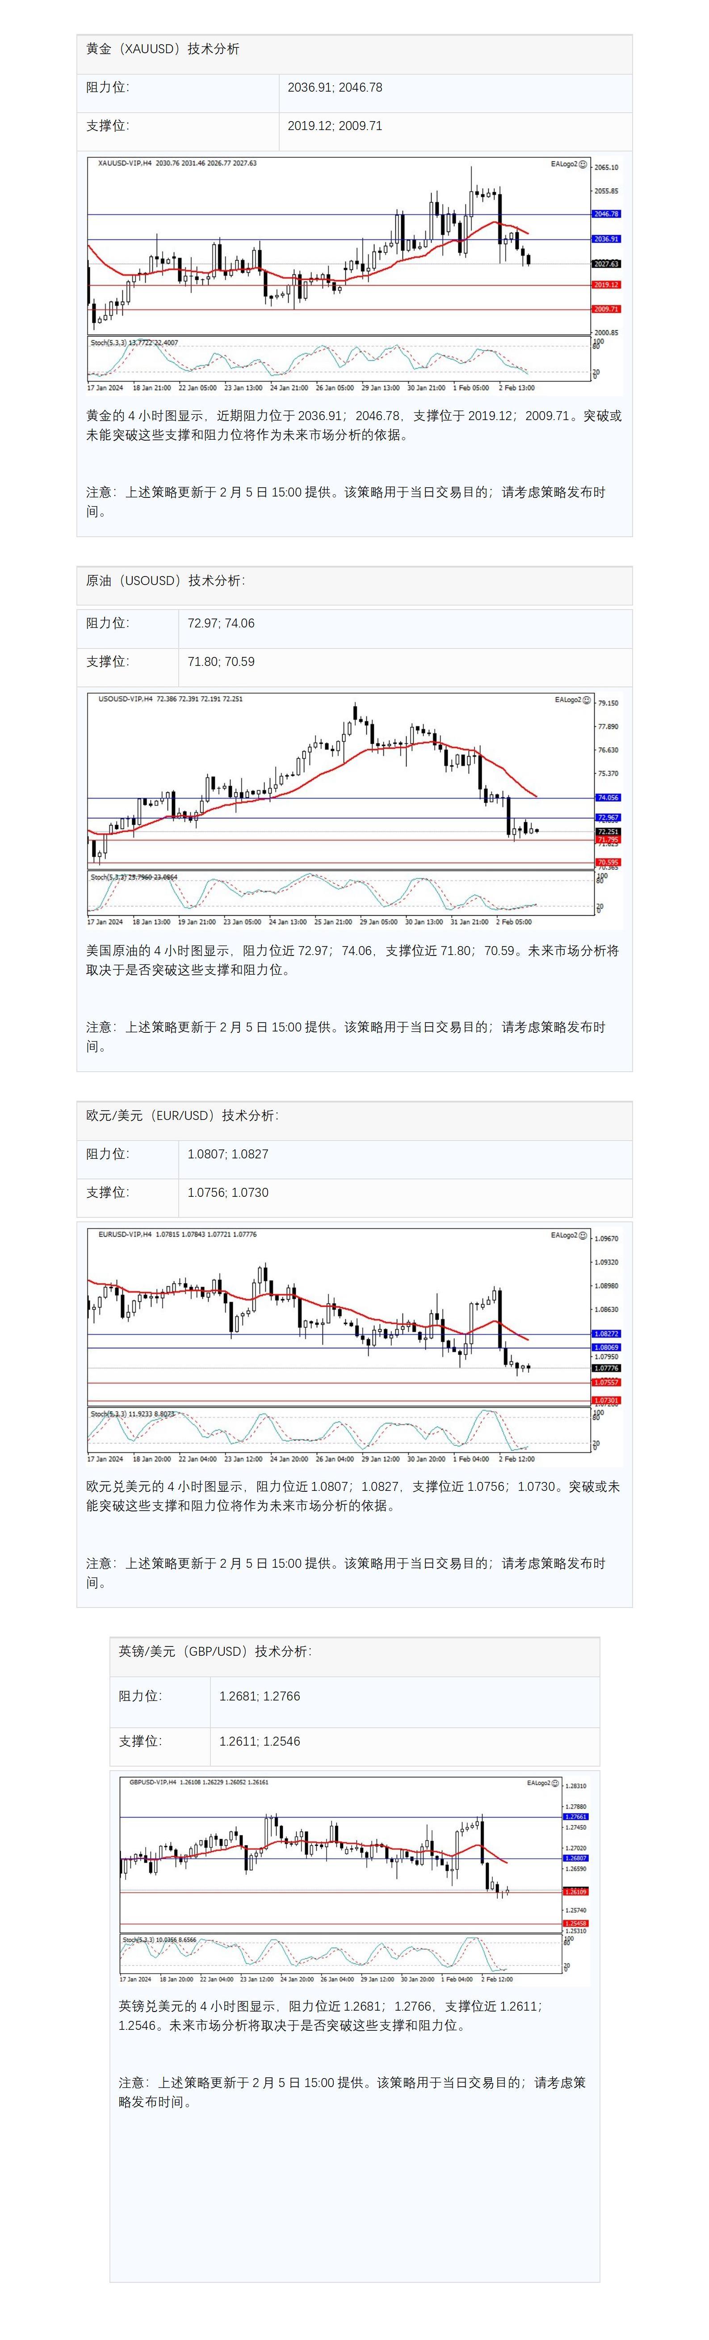Screen dimensions: 709x2340
Task: Click gold support values 2019.12; 2009.71
Action: [335, 126]
